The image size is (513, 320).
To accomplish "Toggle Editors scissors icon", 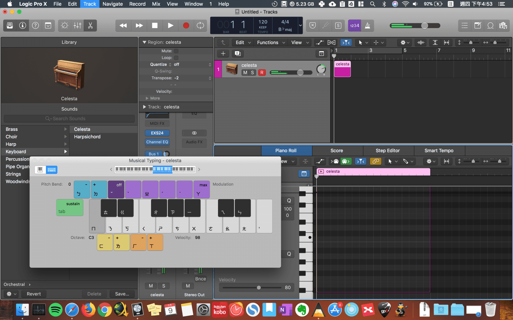I will click(90, 26).
